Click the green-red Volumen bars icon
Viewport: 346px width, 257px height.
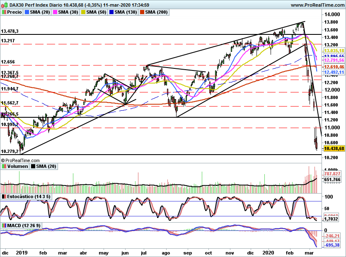[x=3, y=166]
